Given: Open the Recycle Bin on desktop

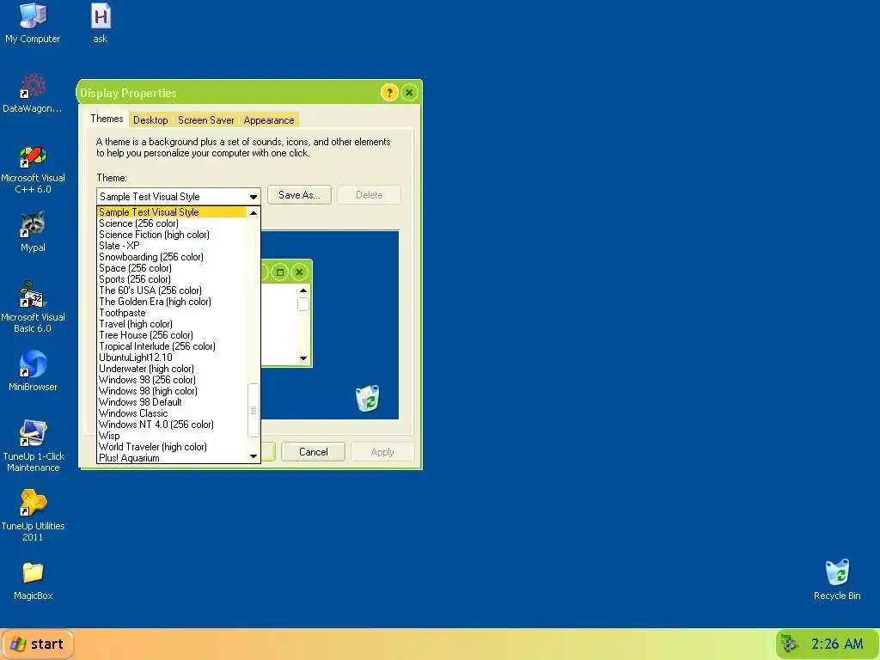Looking at the screenshot, I should point(837,580).
